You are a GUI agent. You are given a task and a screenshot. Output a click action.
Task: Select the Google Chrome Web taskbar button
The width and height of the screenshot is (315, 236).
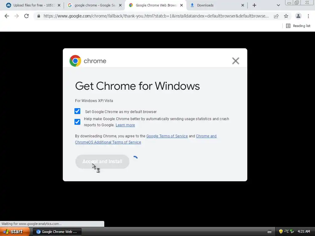(x=57, y=232)
